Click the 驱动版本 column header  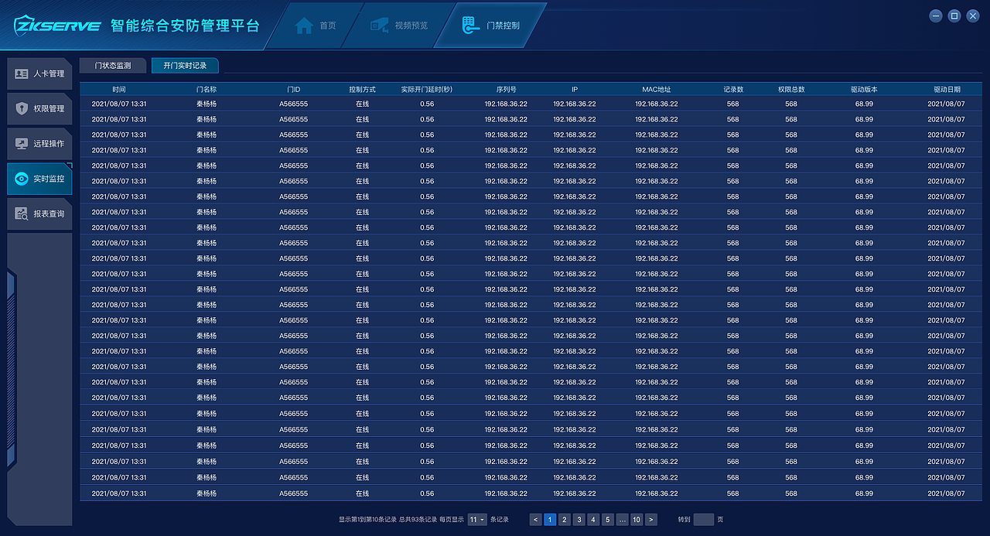864,89
